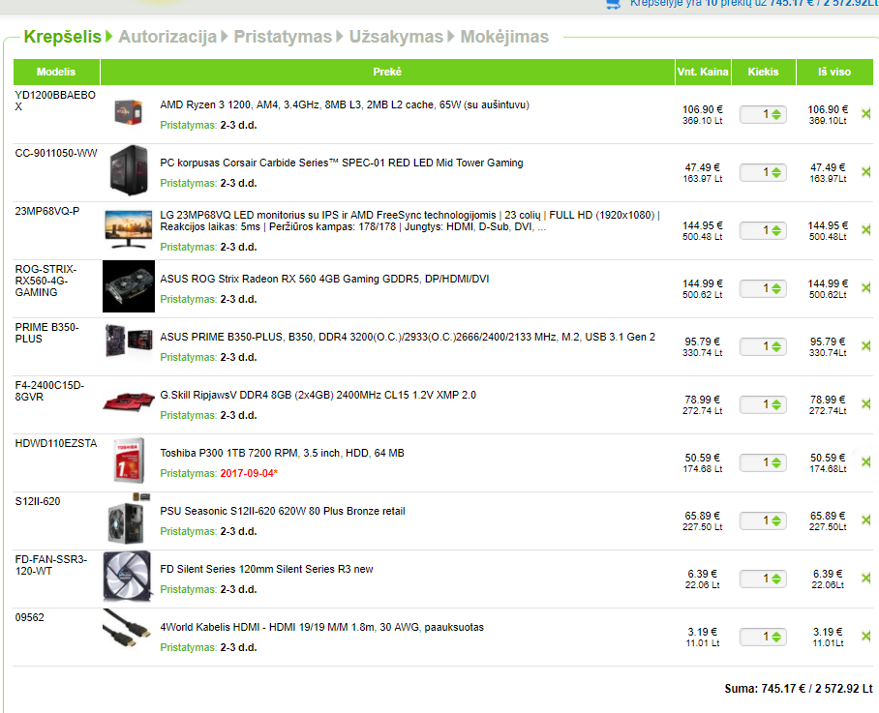This screenshot has width=879, height=713.
Task: Open the ASUS PRIME B350-PLUS motherboard thumbnail
Action: point(129,340)
